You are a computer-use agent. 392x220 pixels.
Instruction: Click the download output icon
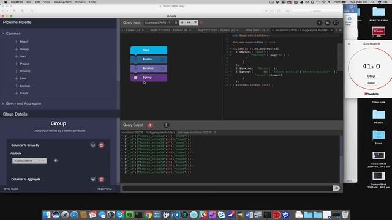tap(166, 125)
